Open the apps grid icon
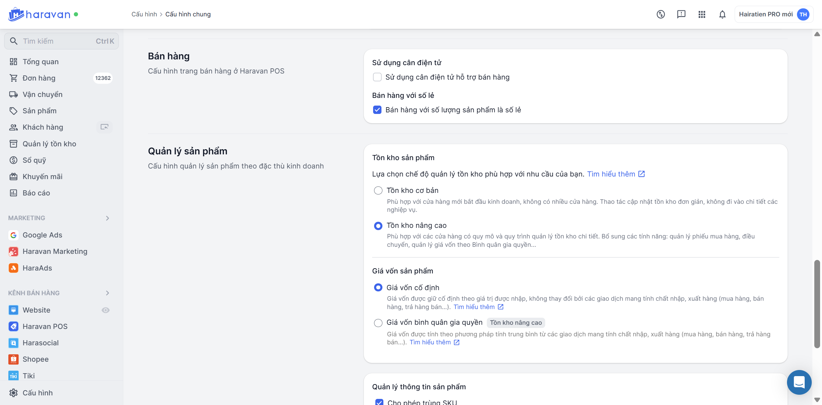822x405 pixels. pyautogui.click(x=702, y=14)
